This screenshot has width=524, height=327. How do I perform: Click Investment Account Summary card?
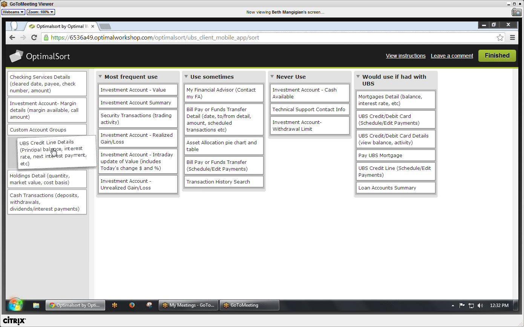coord(138,102)
